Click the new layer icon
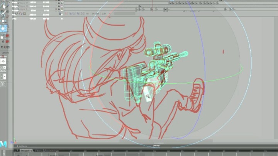278x156 pixels. pyautogui.click(x=17, y=13)
